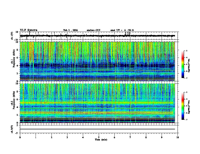Screen dimensions: 200x154
Task: Click the "8" kHz tick of ch.2 spectrogram
Action: 17,92
